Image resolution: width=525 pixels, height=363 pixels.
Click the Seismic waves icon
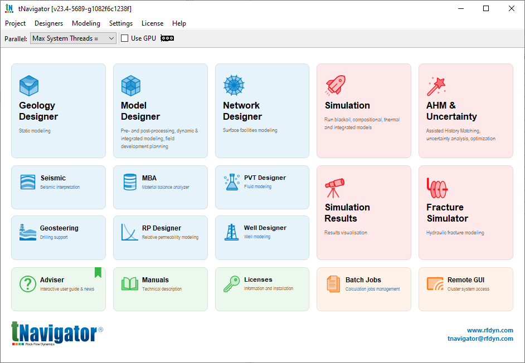click(x=27, y=182)
